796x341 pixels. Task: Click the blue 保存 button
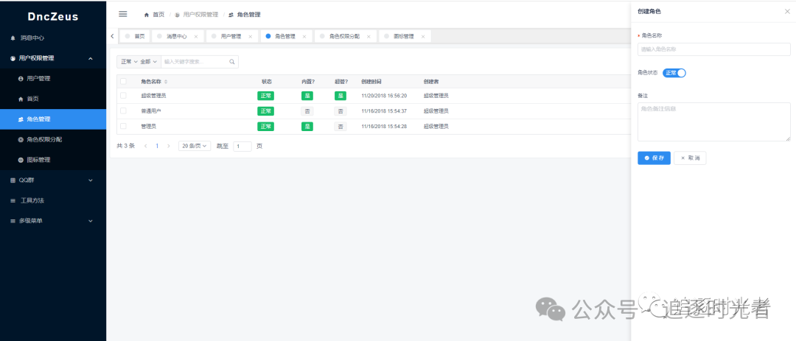(x=654, y=158)
